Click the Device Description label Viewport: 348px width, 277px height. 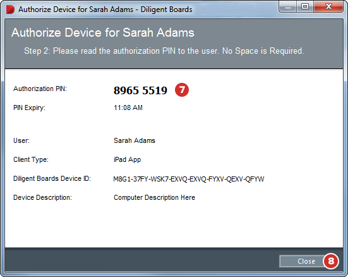42,197
